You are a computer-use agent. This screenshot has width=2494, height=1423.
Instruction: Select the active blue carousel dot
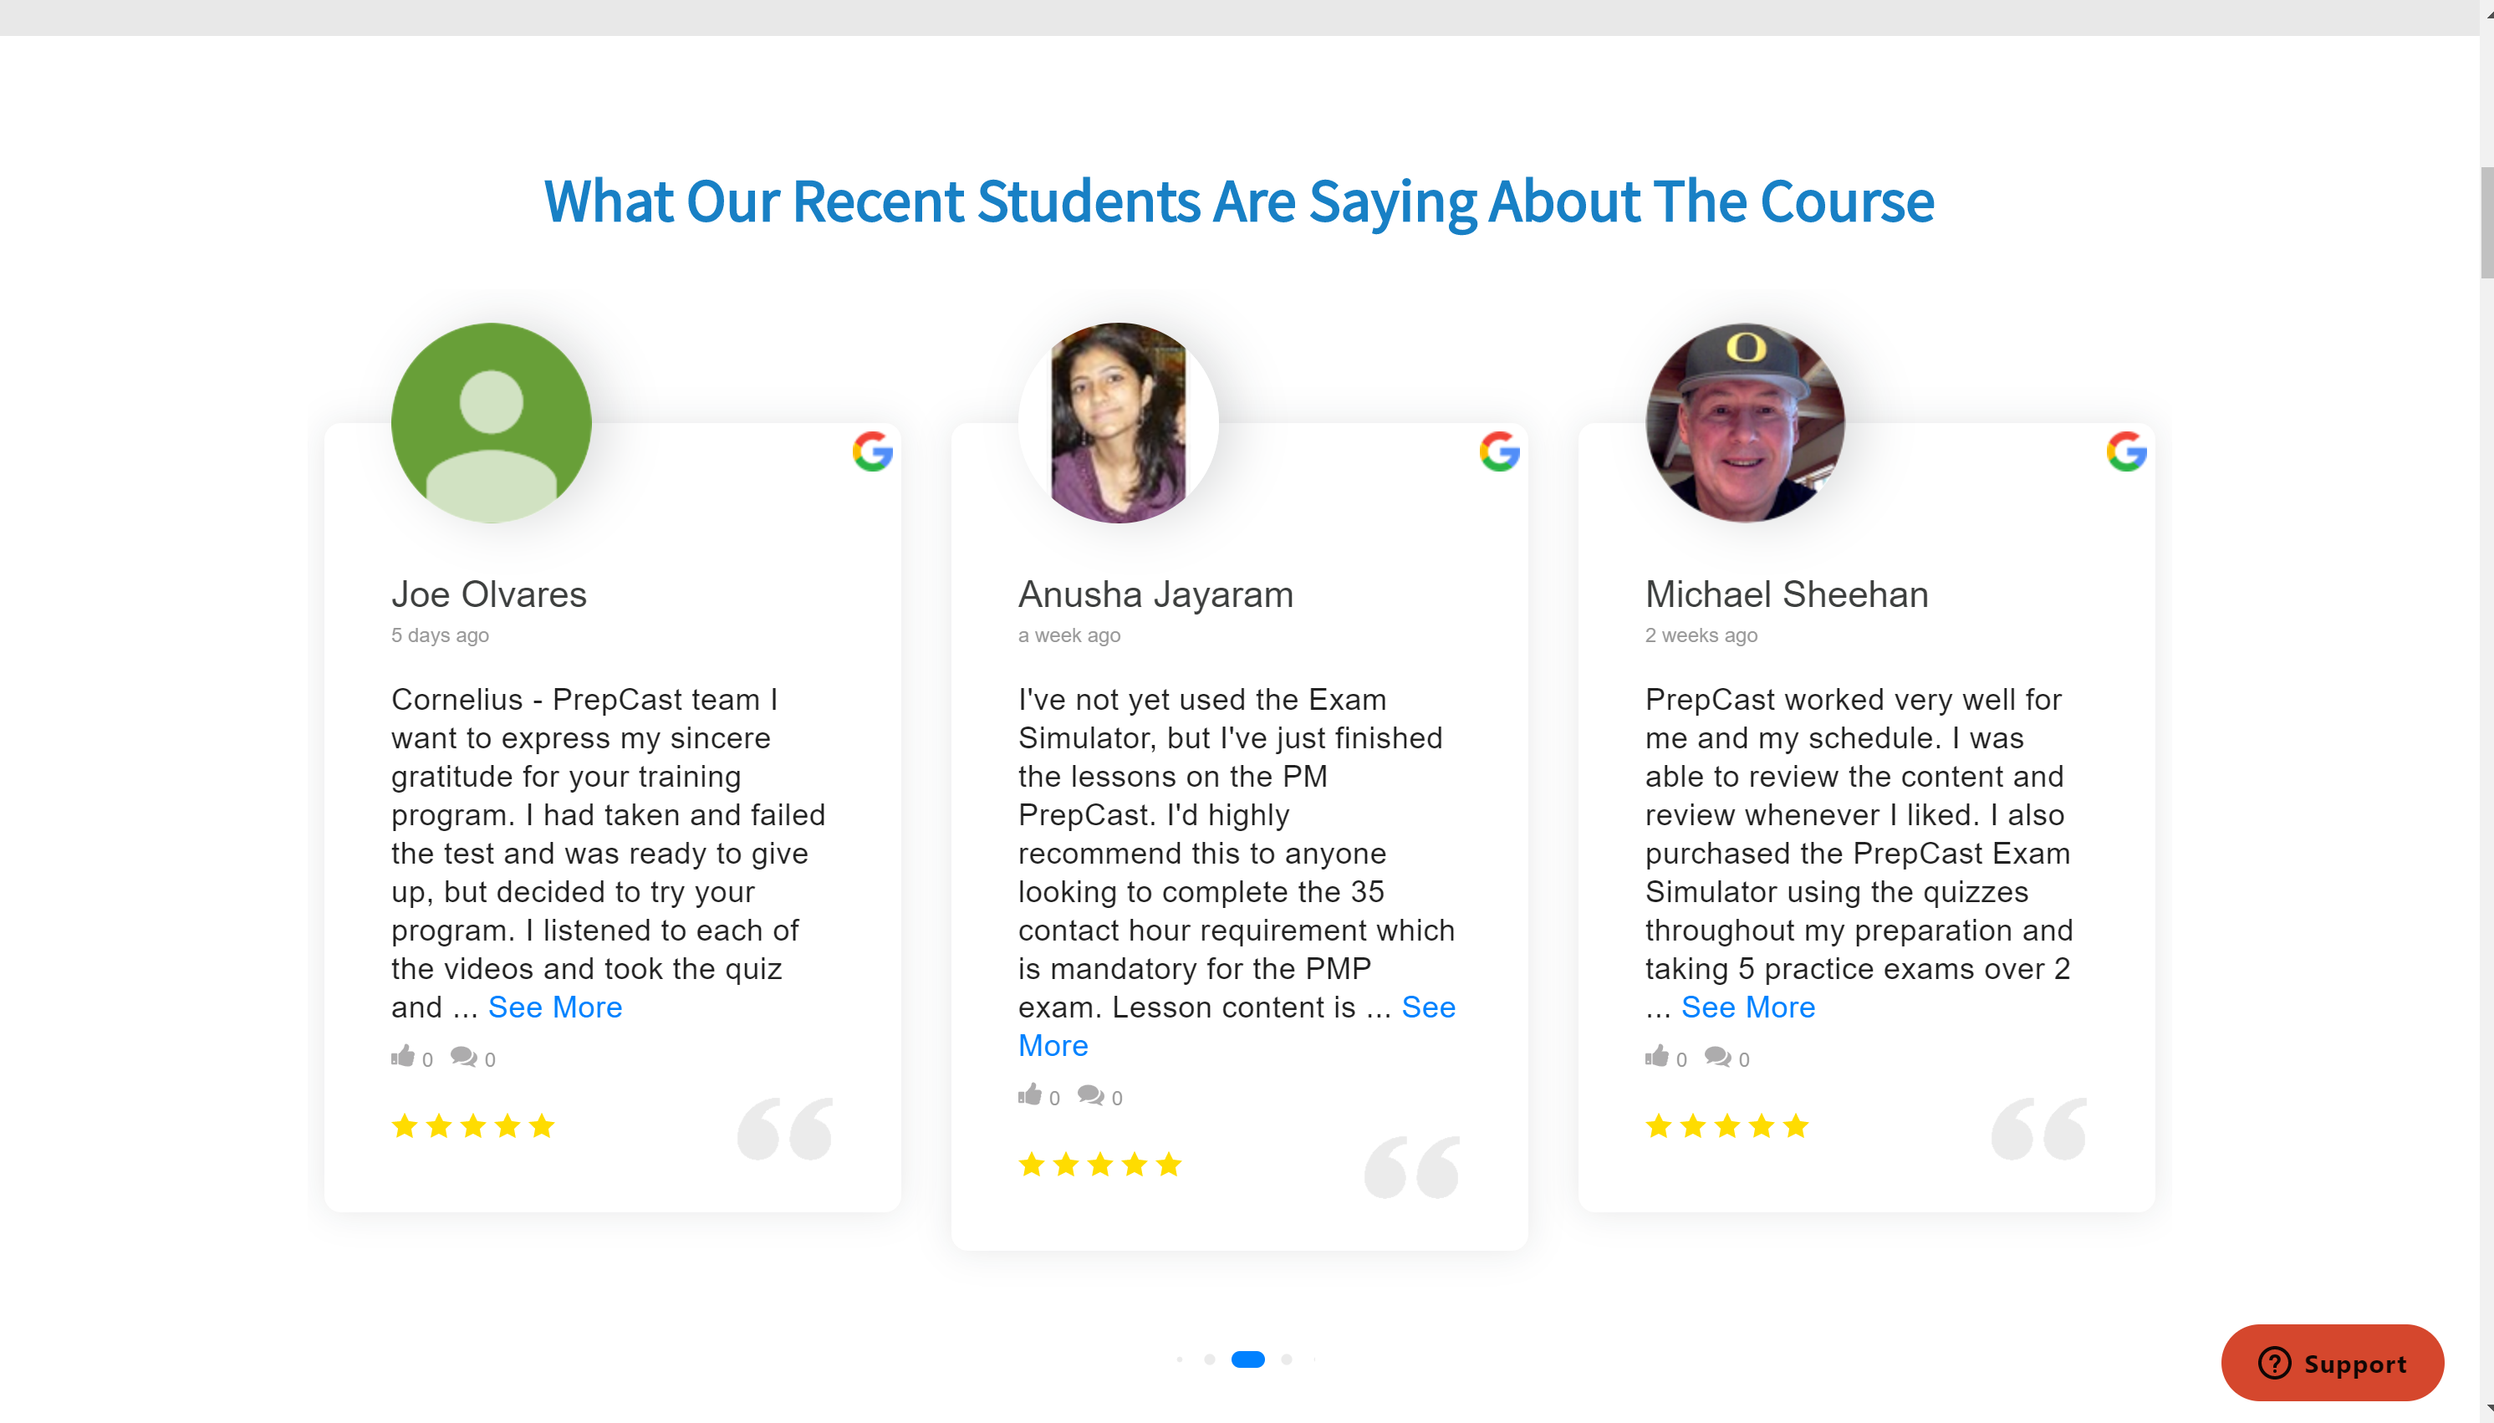click(1248, 1359)
